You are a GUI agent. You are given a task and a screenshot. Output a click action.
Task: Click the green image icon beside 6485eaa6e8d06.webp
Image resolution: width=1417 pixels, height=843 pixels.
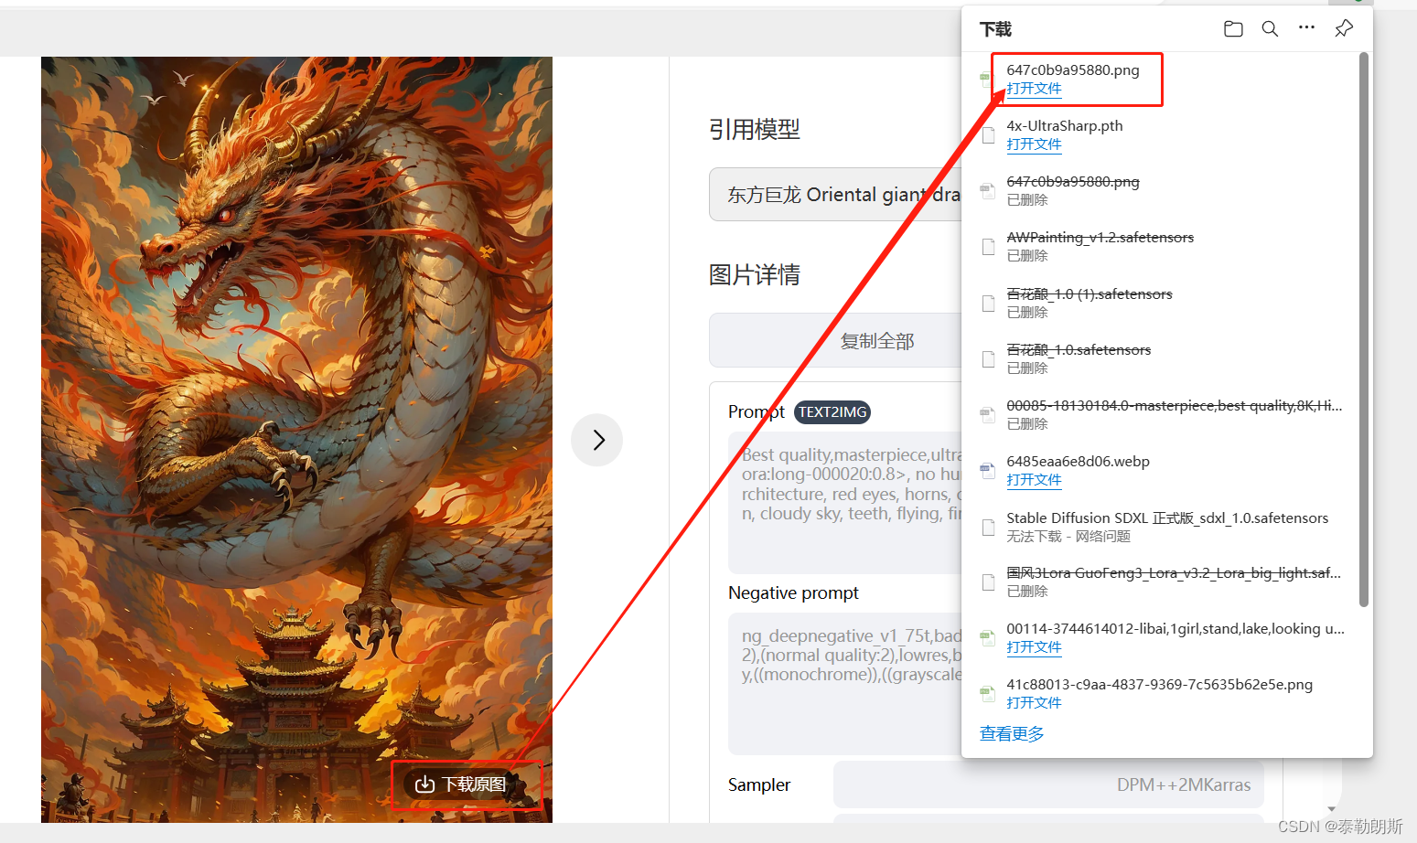click(988, 470)
